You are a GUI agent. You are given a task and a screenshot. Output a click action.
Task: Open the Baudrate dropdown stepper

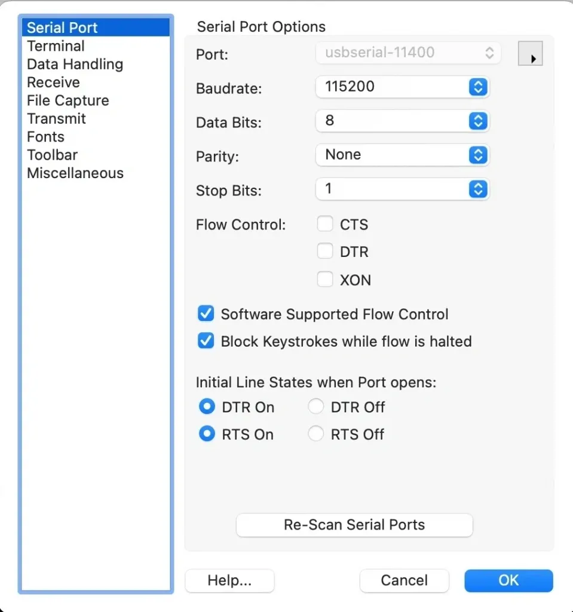(477, 87)
